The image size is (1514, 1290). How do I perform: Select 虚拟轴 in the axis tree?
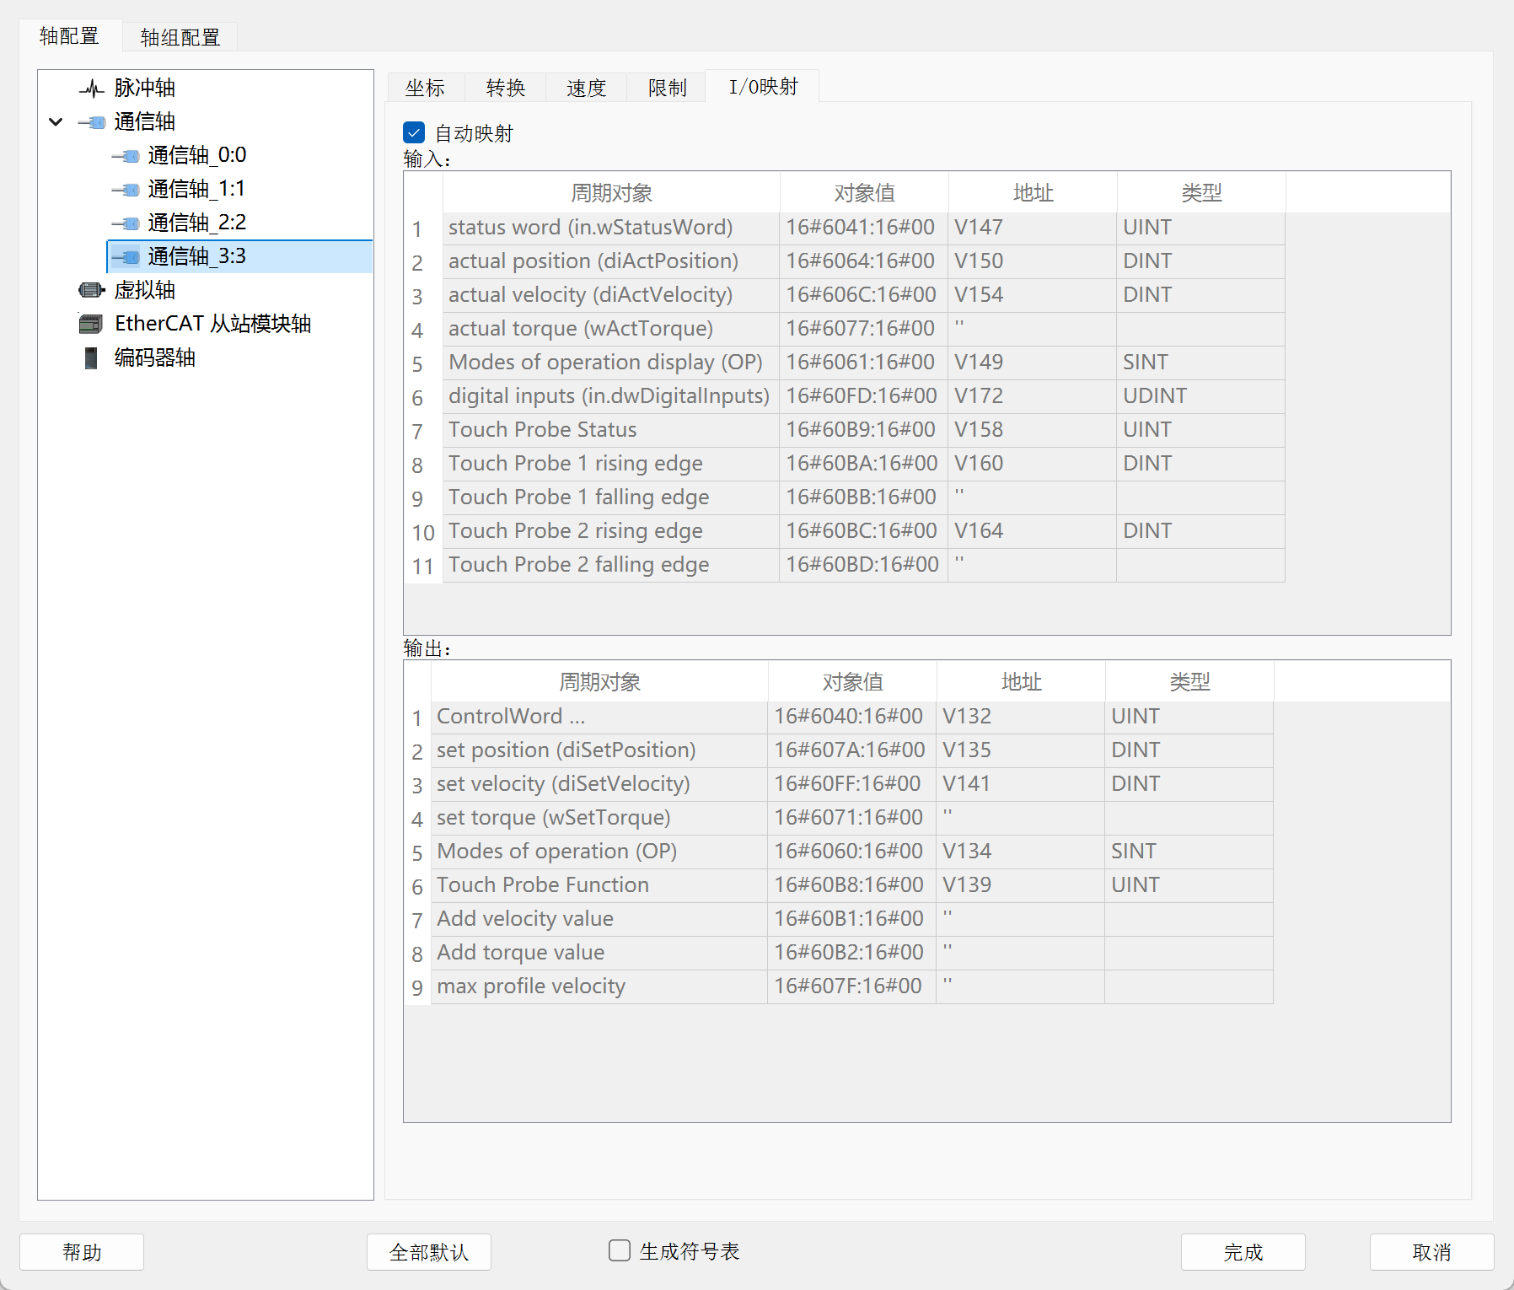[x=145, y=290]
